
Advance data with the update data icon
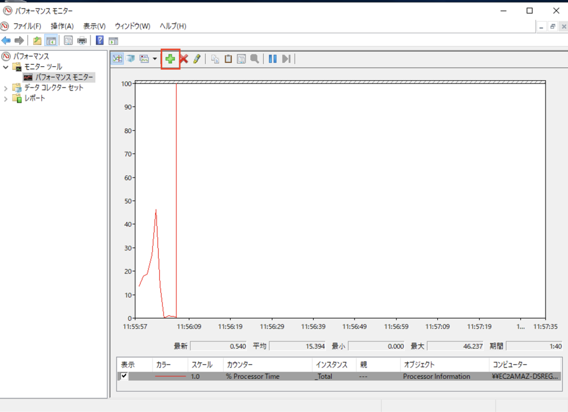pyautogui.click(x=286, y=59)
